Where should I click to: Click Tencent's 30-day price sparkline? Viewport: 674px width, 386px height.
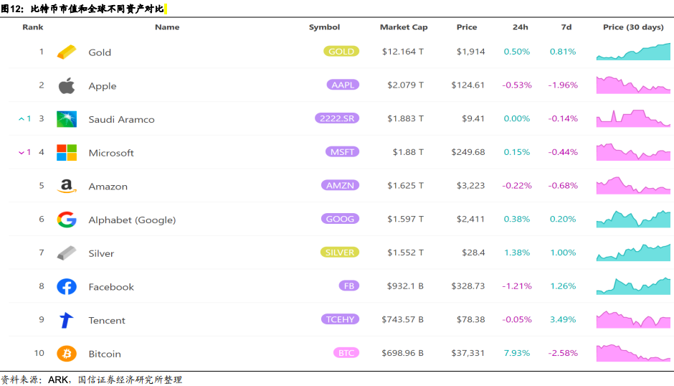pyautogui.click(x=633, y=319)
